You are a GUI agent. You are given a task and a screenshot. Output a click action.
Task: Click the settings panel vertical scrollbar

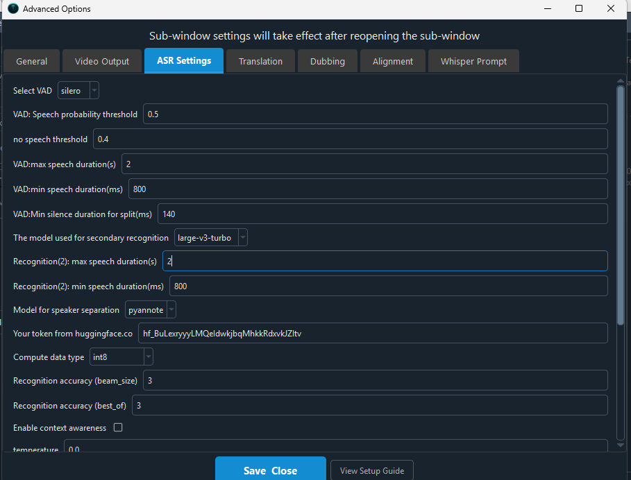[621, 205]
